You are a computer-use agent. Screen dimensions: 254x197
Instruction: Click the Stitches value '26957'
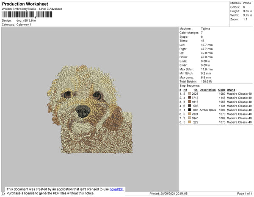coord(247,3)
